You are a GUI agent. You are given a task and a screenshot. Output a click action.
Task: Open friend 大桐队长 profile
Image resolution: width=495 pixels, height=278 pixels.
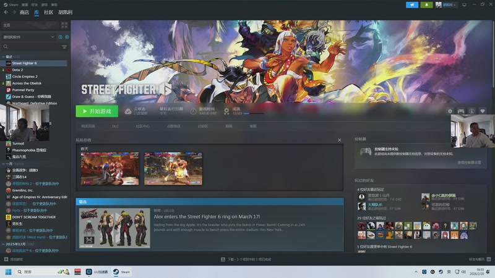click(x=375, y=205)
